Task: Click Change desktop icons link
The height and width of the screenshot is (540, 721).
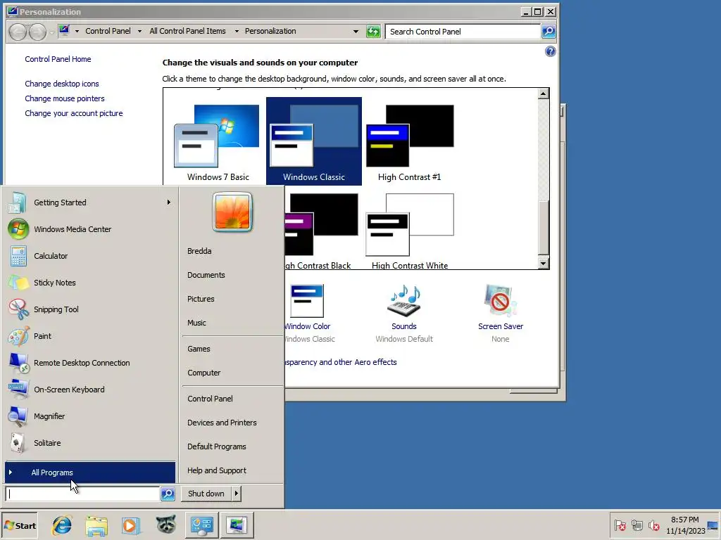Action: (62, 84)
